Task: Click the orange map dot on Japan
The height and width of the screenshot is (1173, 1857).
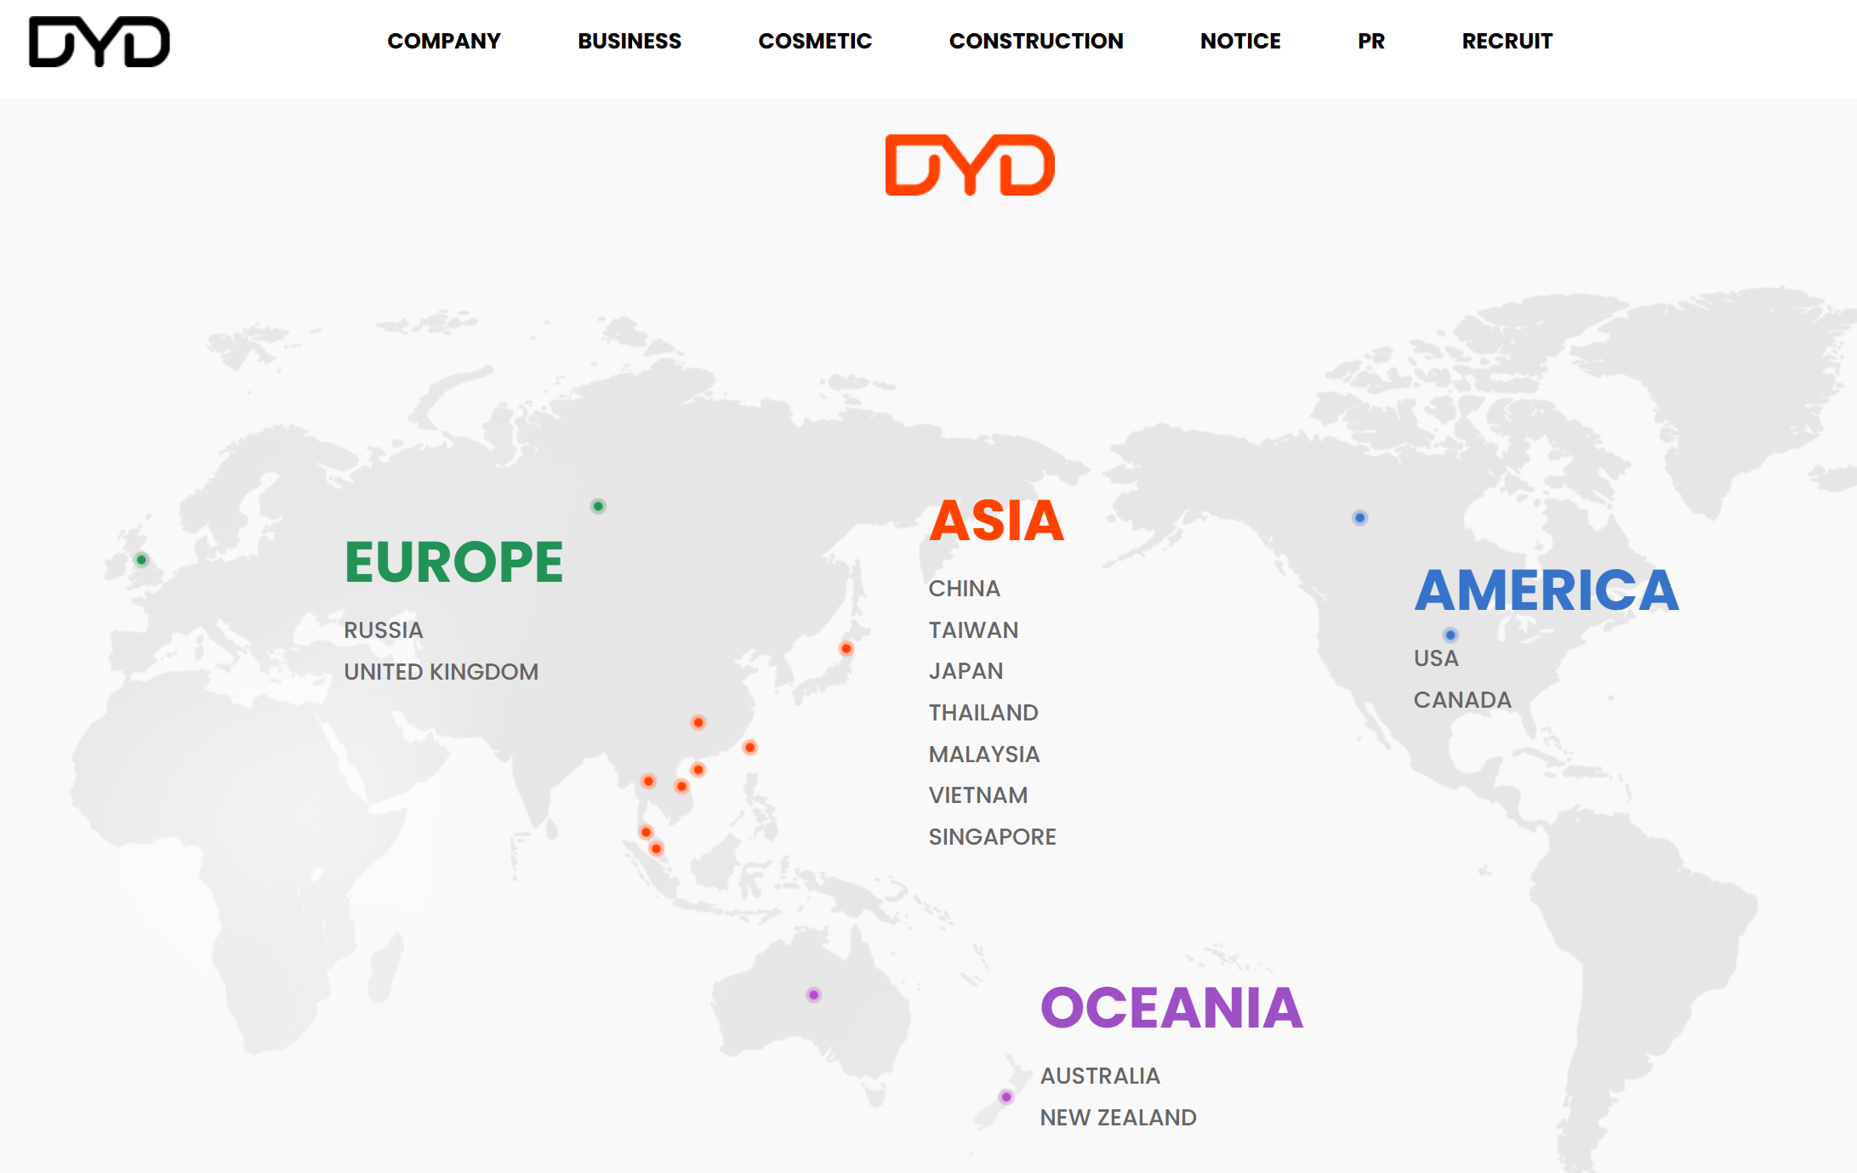Action: tap(846, 649)
